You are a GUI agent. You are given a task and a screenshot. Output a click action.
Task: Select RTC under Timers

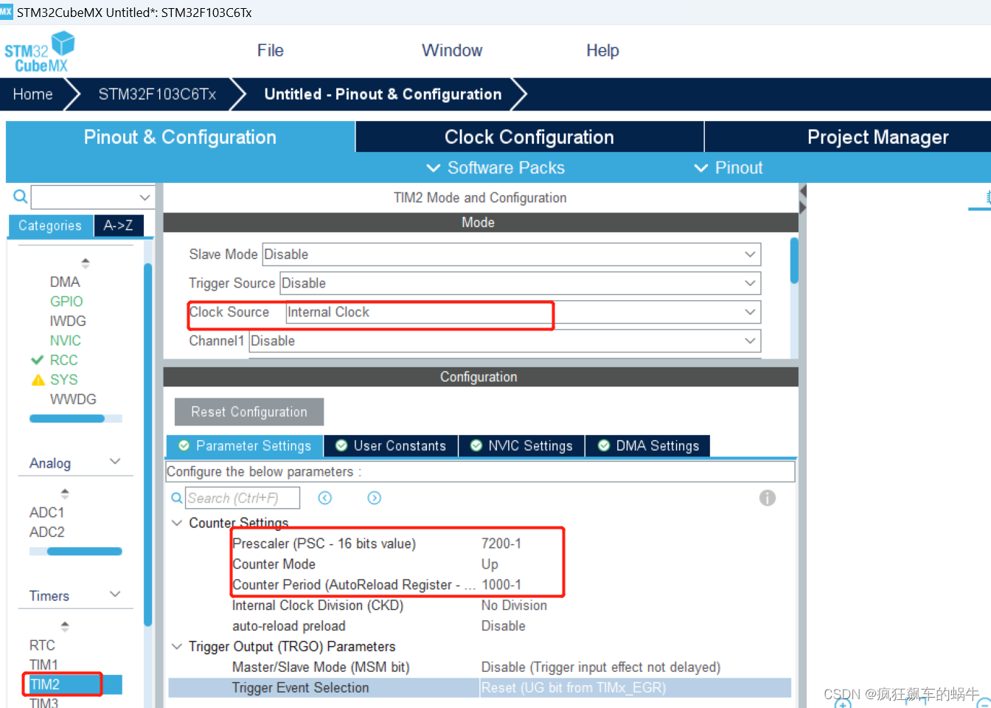[x=42, y=645]
